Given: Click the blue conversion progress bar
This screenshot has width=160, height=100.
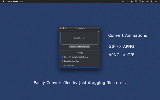Looking at the screenshot, I should [80, 67].
